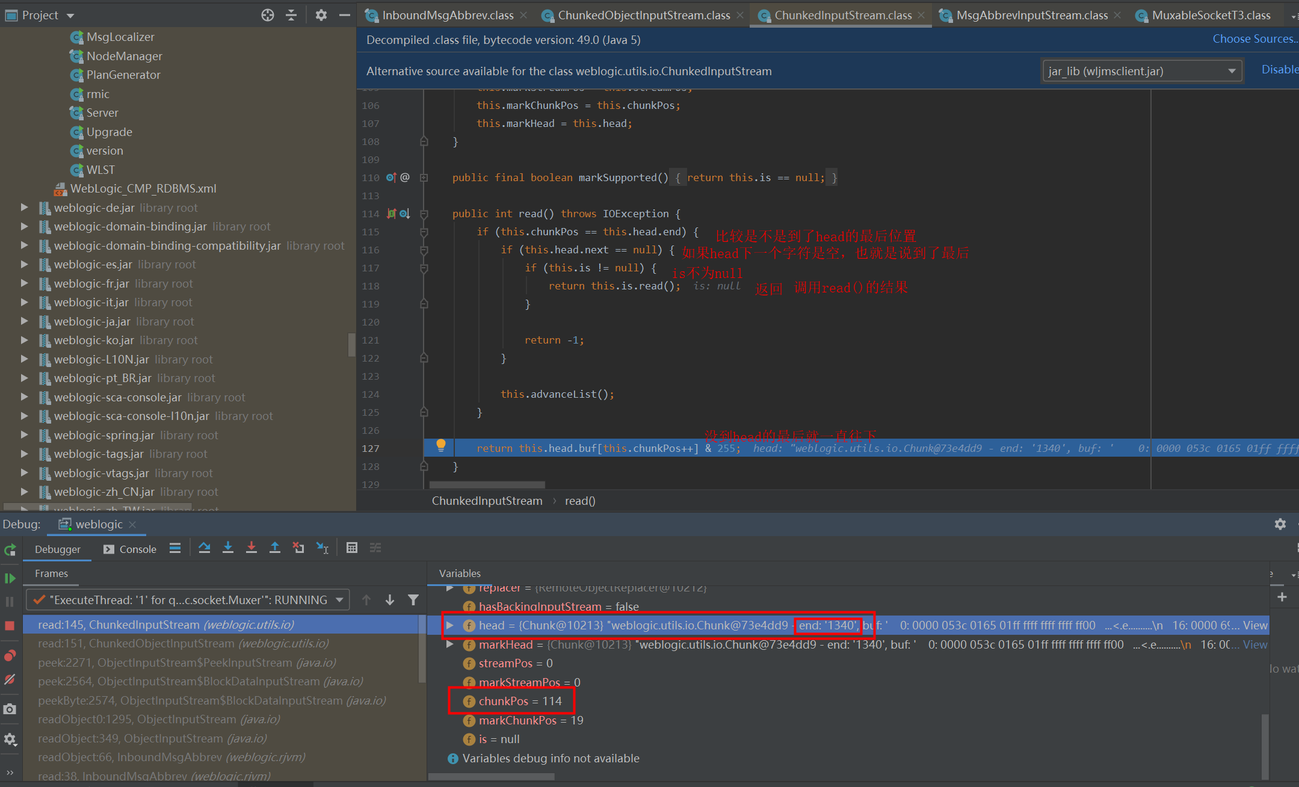Click the locate/scroll-from-source target icon

click(268, 15)
